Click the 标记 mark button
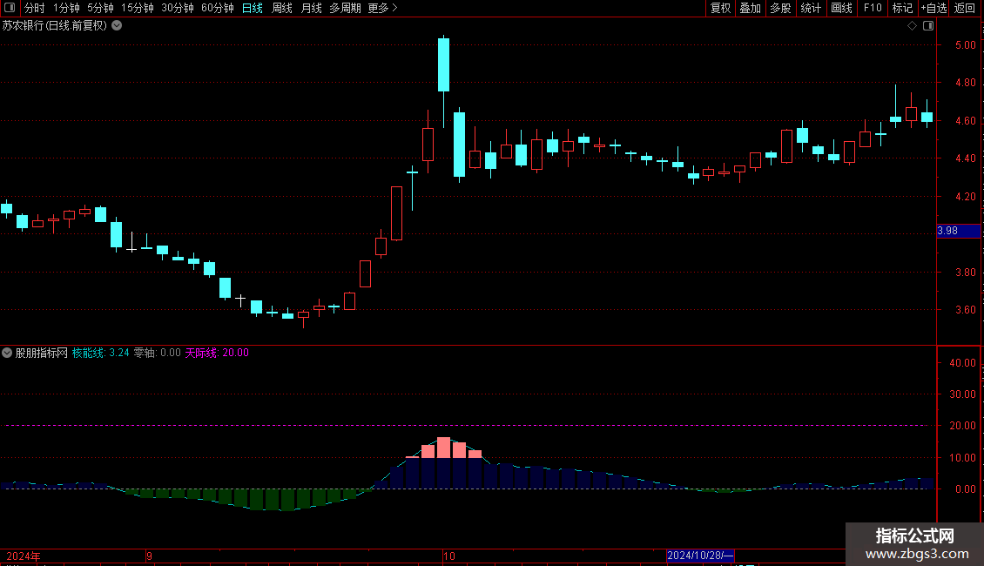This screenshot has width=984, height=566. pyautogui.click(x=902, y=8)
